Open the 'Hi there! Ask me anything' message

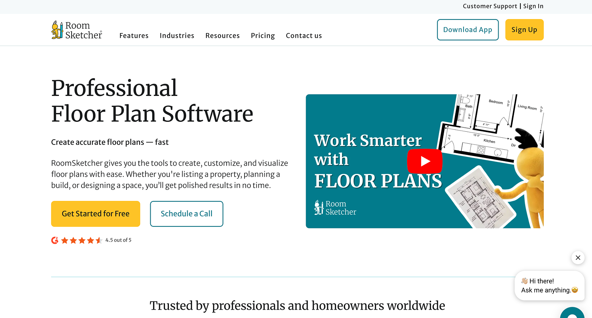(x=549, y=286)
